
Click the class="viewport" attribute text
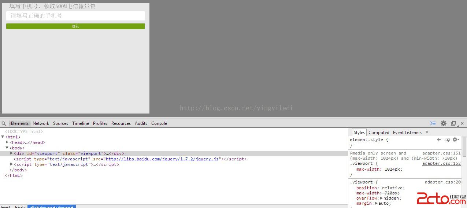pos(83,153)
